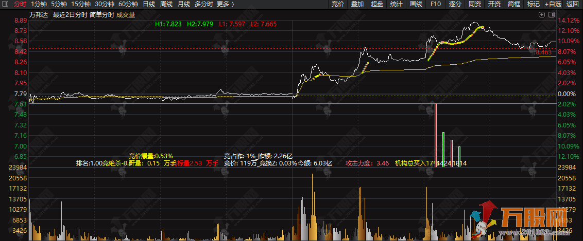Image resolution: width=583 pixels, height=241 pixels.
Task: Select the 15分钟 period tab
Action: pyautogui.click(x=81, y=4)
